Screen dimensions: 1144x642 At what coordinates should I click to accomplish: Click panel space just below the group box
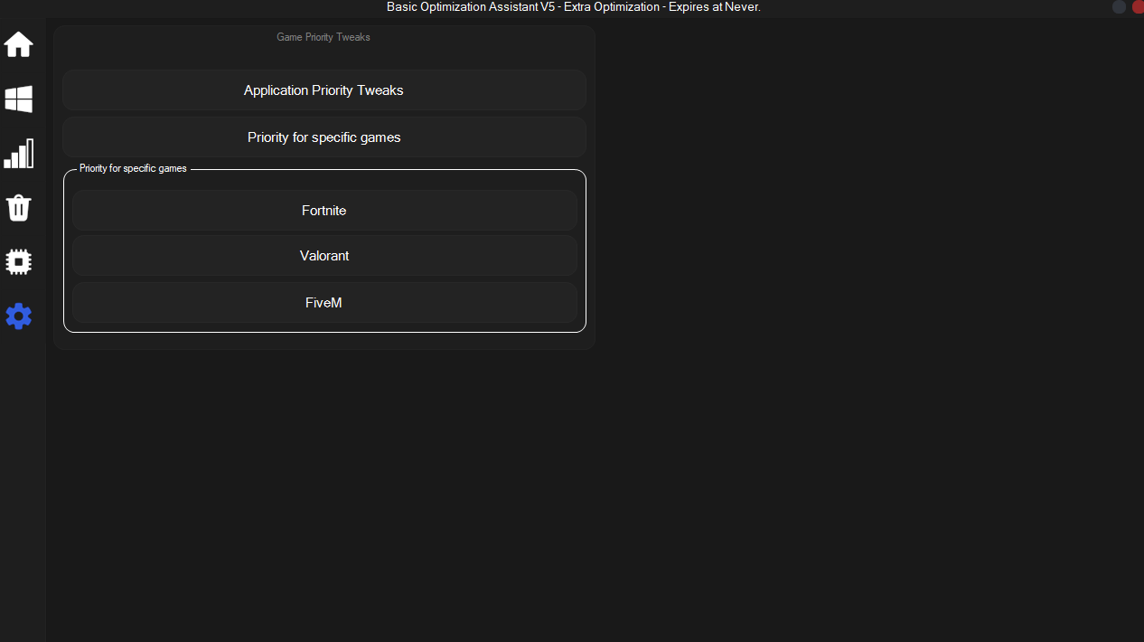click(x=324, y=341)
